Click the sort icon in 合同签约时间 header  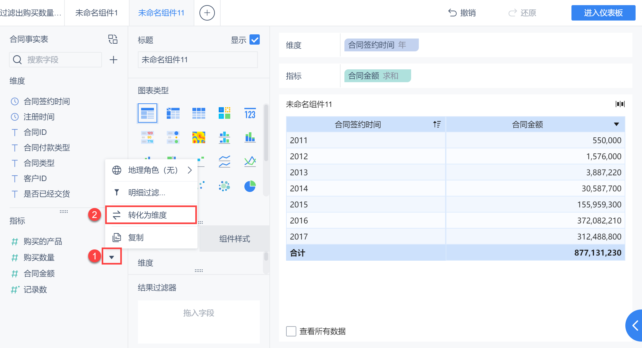point(437,124)
